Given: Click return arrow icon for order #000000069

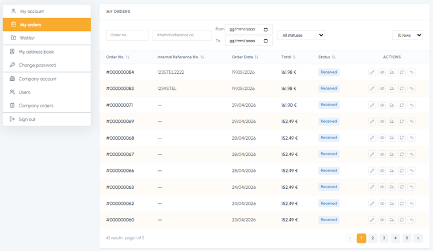Looking at the screenshot, I should tap(412, 122).
